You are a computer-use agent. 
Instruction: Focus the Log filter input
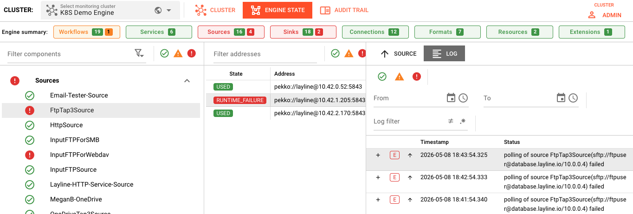pyautogui.click(x=408, y=121)
